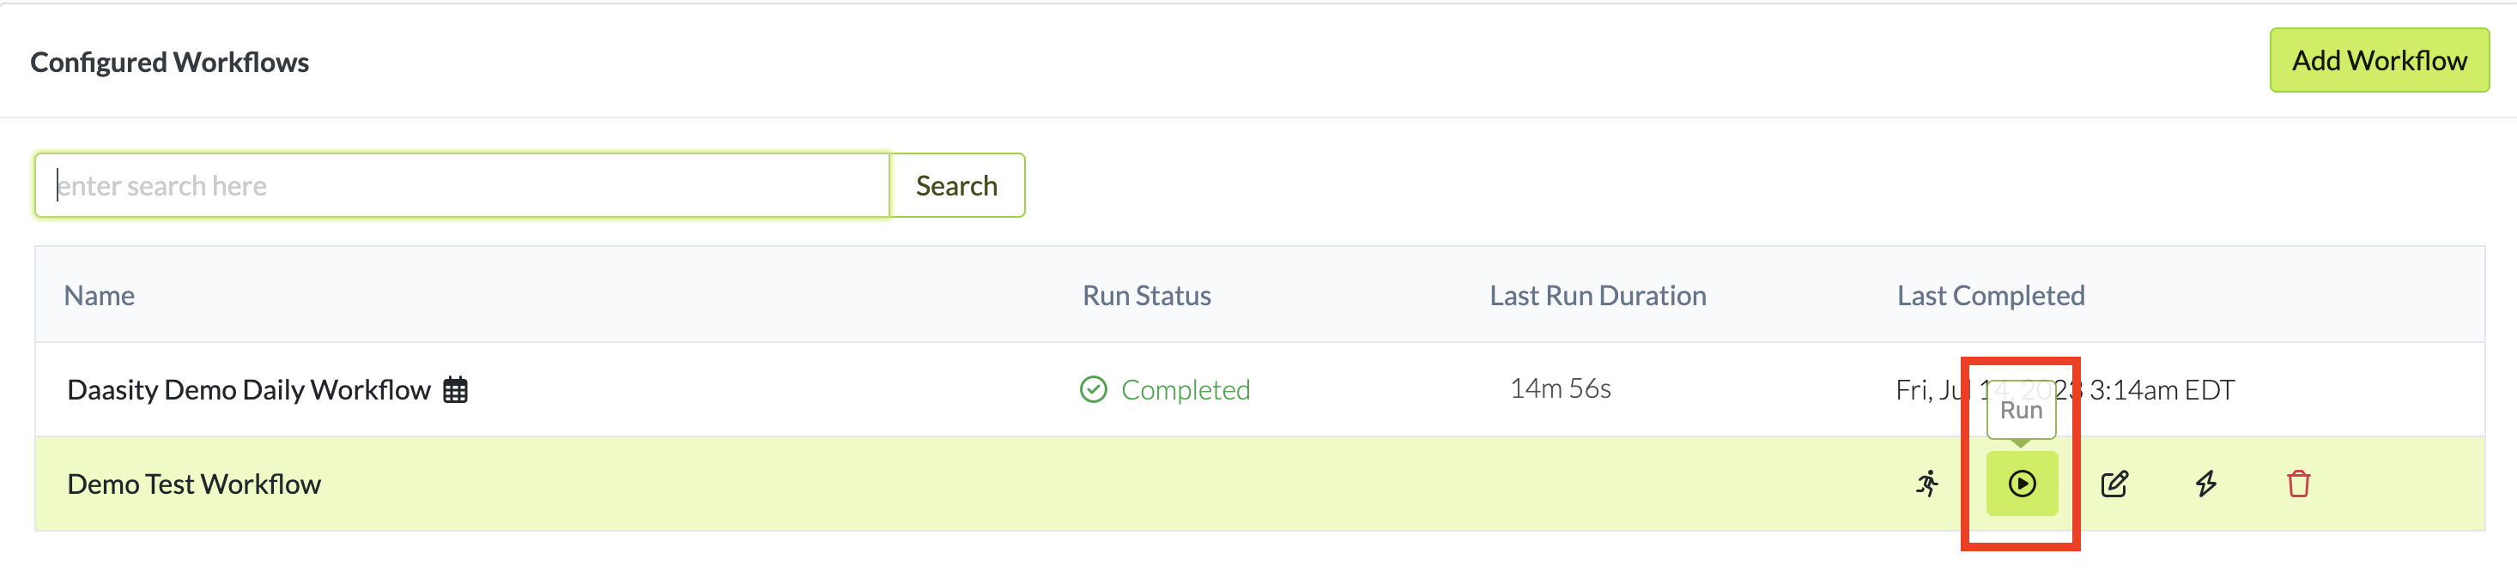Viewport: 2517px width, 583px height.
Task: Focus the "enter search here" input field
Action: (x=461, y=185)
